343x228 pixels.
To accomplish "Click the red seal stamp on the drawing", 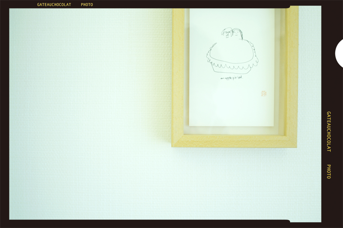I will click(264, 94).
